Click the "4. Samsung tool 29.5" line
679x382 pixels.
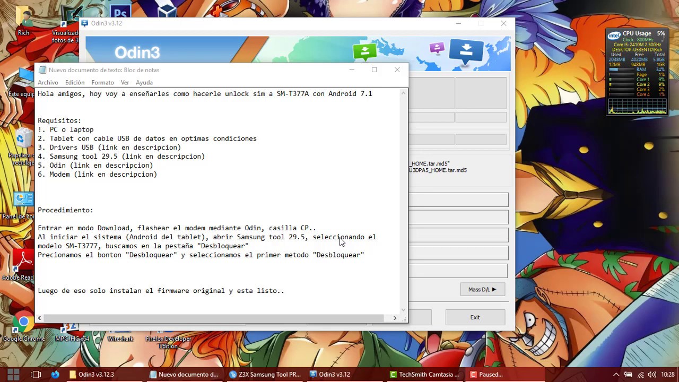[x=121, y=157]
